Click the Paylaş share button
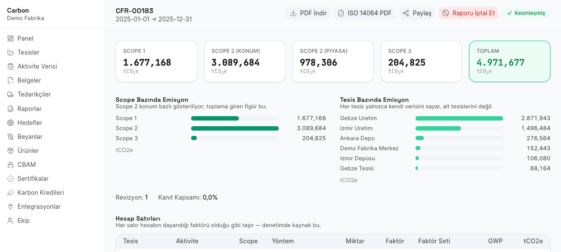This screenshot has height=252, width=561. (417, 13)
